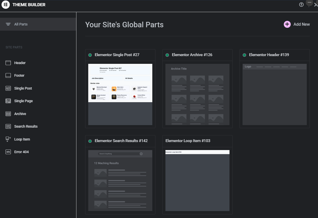Click the Elementor Archive #126 title

(x=192, y=55)
